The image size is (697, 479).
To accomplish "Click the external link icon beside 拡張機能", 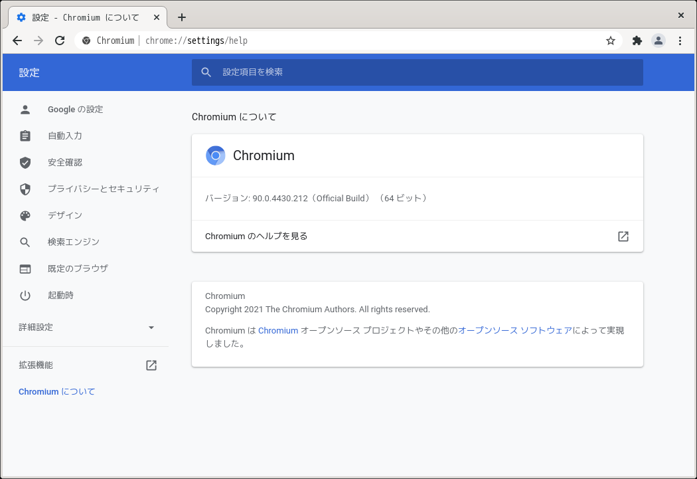I will pyautogui.click(x=151, y=365).
